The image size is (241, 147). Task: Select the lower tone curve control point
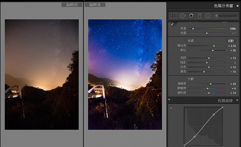pyautogui.click(x=194, y=137)
